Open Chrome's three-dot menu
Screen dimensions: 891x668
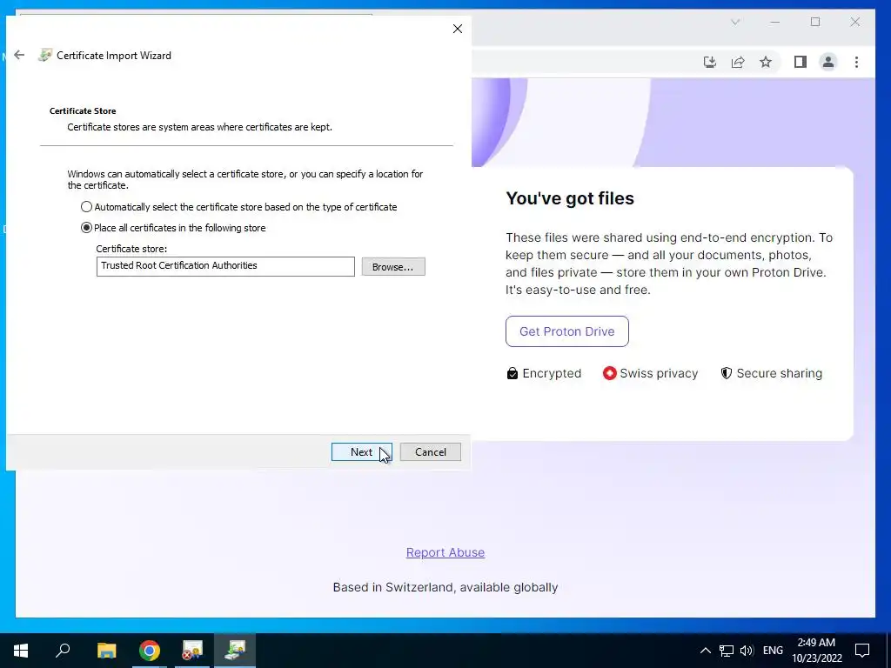[856, 62]
